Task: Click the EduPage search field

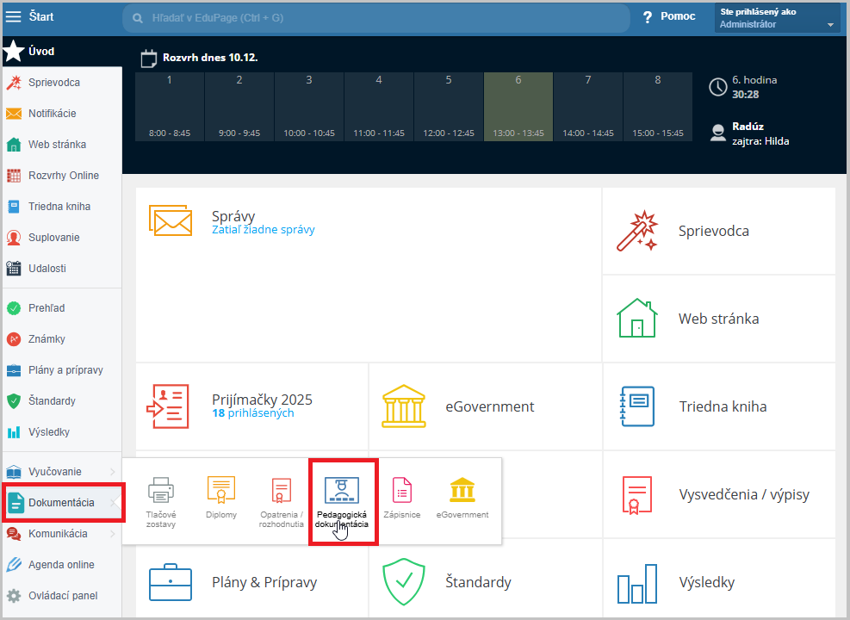Action: 376,18
